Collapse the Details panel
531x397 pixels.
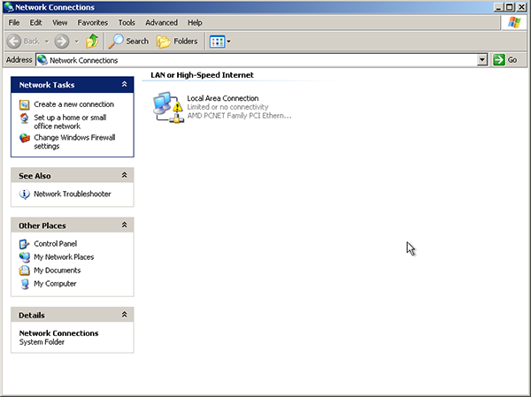(125, 315)
